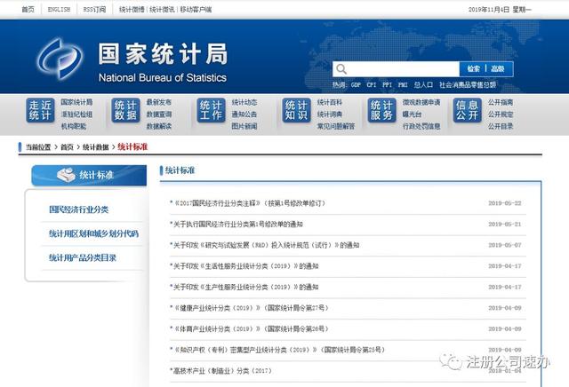
Task: Open 统计微讯 link
Action: click(162, 10)
